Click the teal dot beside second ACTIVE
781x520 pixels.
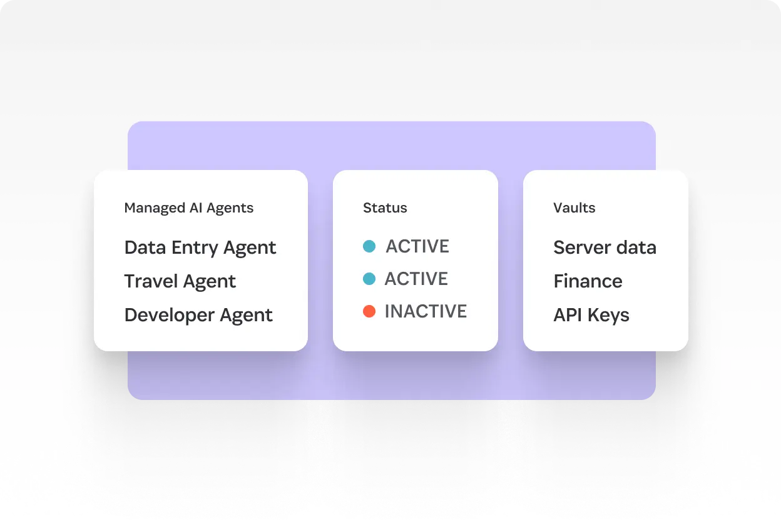pyautogui.click(x=369, y=279)
